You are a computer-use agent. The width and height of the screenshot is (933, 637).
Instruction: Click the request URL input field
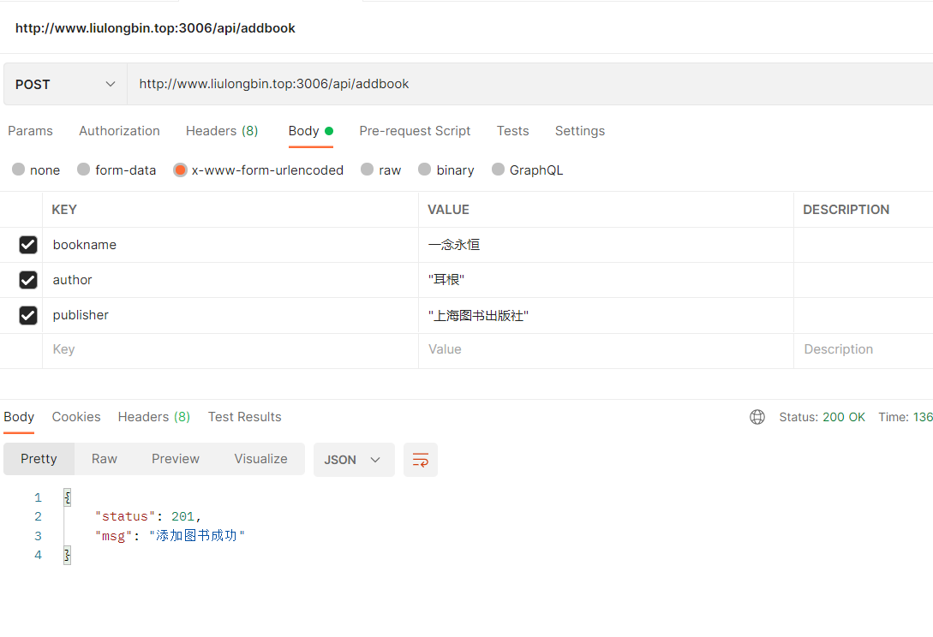529,85
